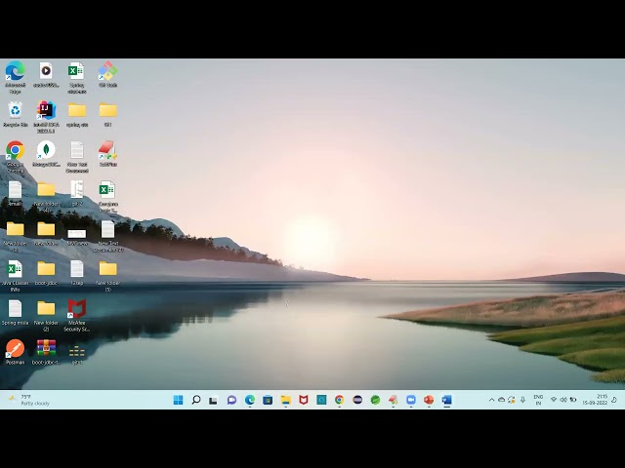625x468 pixels.
Task: Click the battery tray icon
Action: coord(573,400)
